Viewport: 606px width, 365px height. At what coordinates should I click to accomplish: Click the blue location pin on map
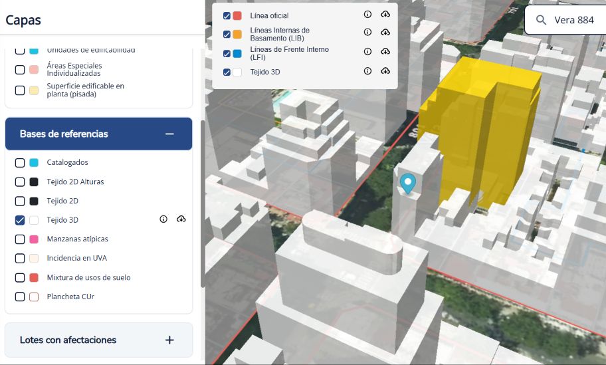tap(408, 183)
